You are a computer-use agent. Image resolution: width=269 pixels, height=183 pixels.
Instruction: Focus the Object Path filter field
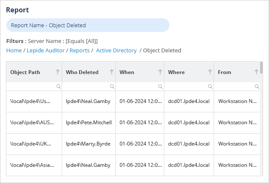[x=34, y=86]
